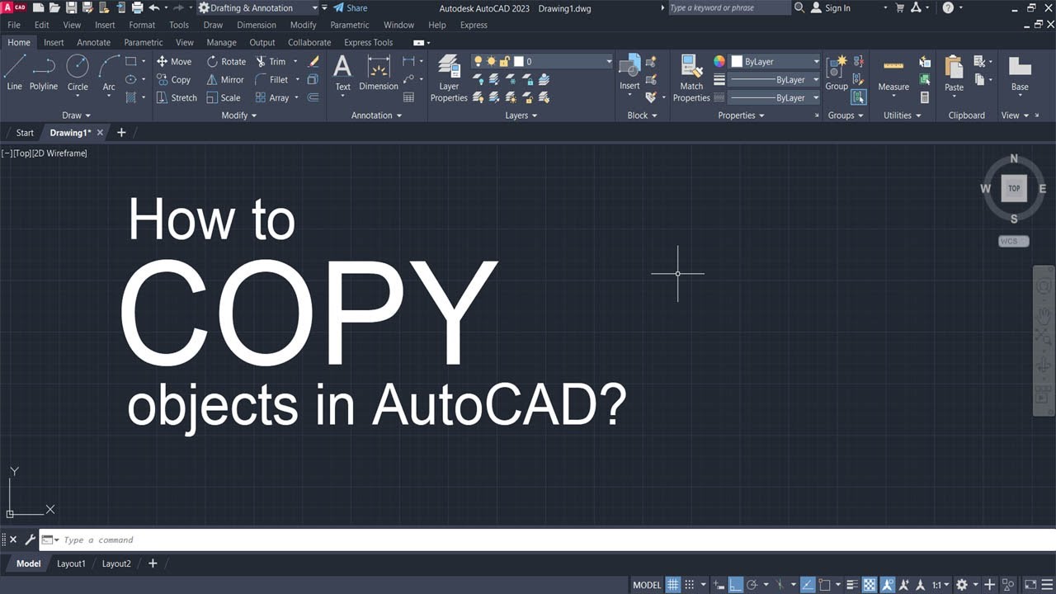This screenshot has width=1056, height=594.
Task: Toggle ortho mode in status bar
Action: pos(736,585)
